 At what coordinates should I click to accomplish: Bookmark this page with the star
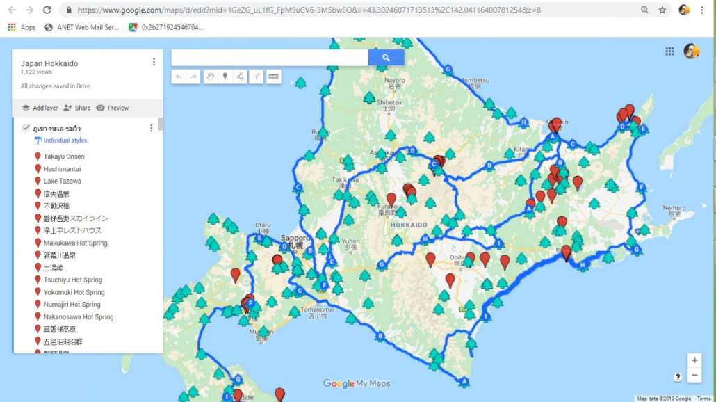pyautogui.click(x=662, y=10)
